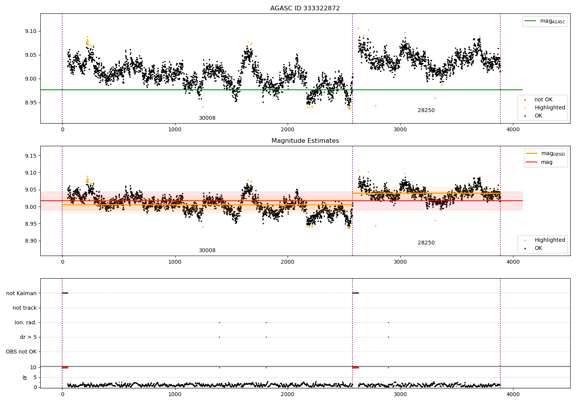Click the 8.95 y-tick in top plot
576x403 pixels.
coord(30,102)
